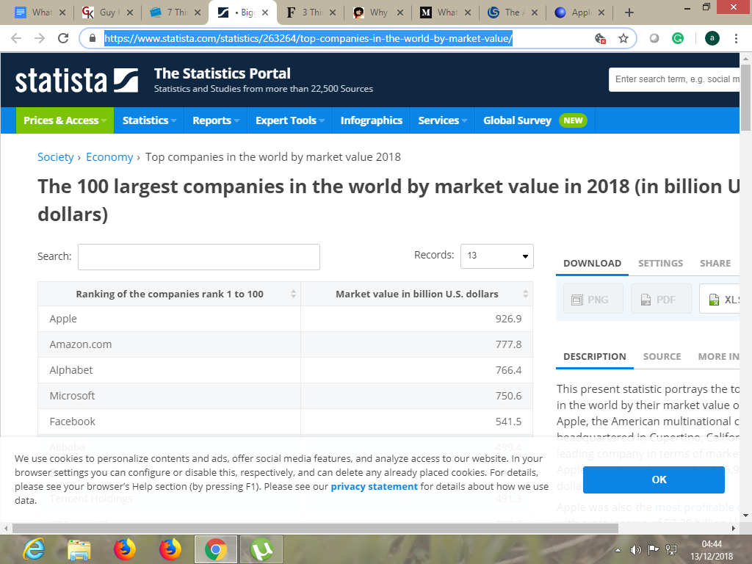This screenshot has width=752, height=564.
Task: Click the table Search field
Action: click(199, 257)
